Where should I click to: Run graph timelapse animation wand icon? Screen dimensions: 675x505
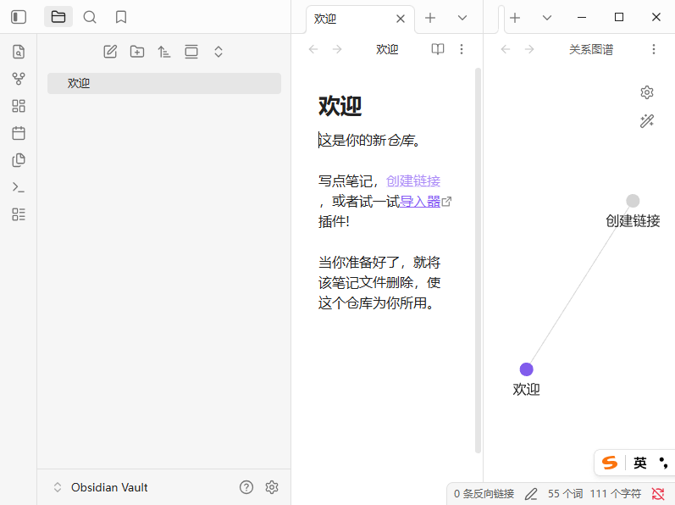[x=646, y=121]
